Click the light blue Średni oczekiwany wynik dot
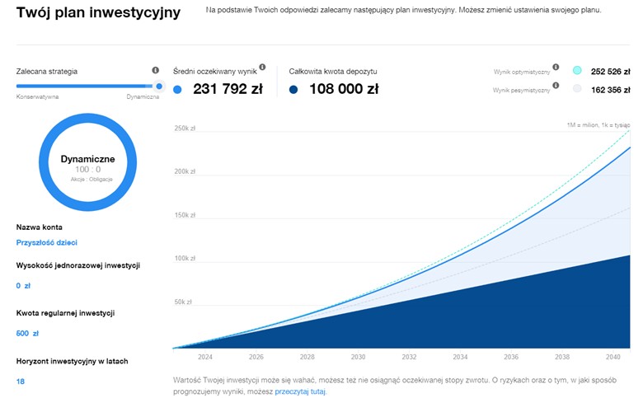643x398 pixels. point(179,90)
